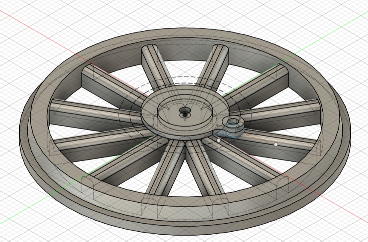Screen dimensions: 368x242
Task: Select the small crank pin ring beside the hub
Action: (234, 124)
